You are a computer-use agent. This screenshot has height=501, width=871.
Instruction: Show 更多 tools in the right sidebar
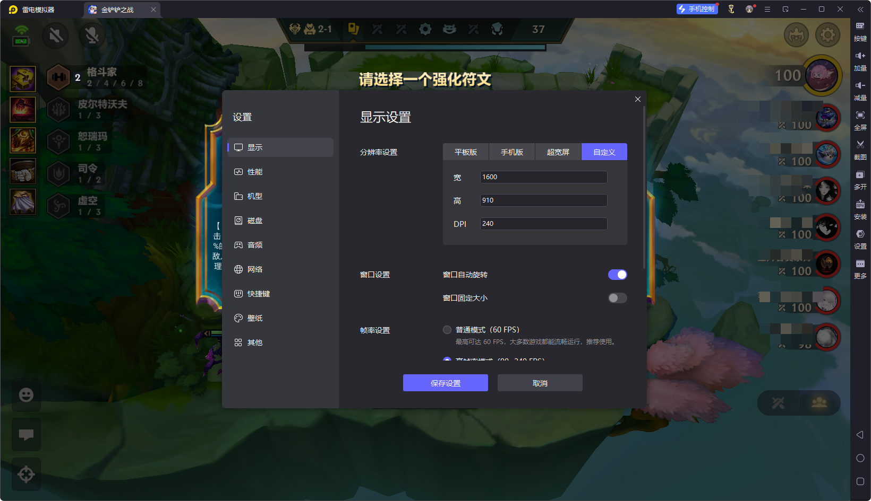pyautogui.click(x=860, y=269)
